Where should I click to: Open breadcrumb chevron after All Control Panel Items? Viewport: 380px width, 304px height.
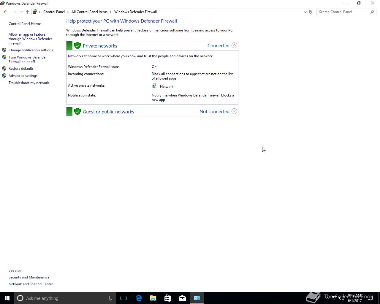(x=111, y=12)
